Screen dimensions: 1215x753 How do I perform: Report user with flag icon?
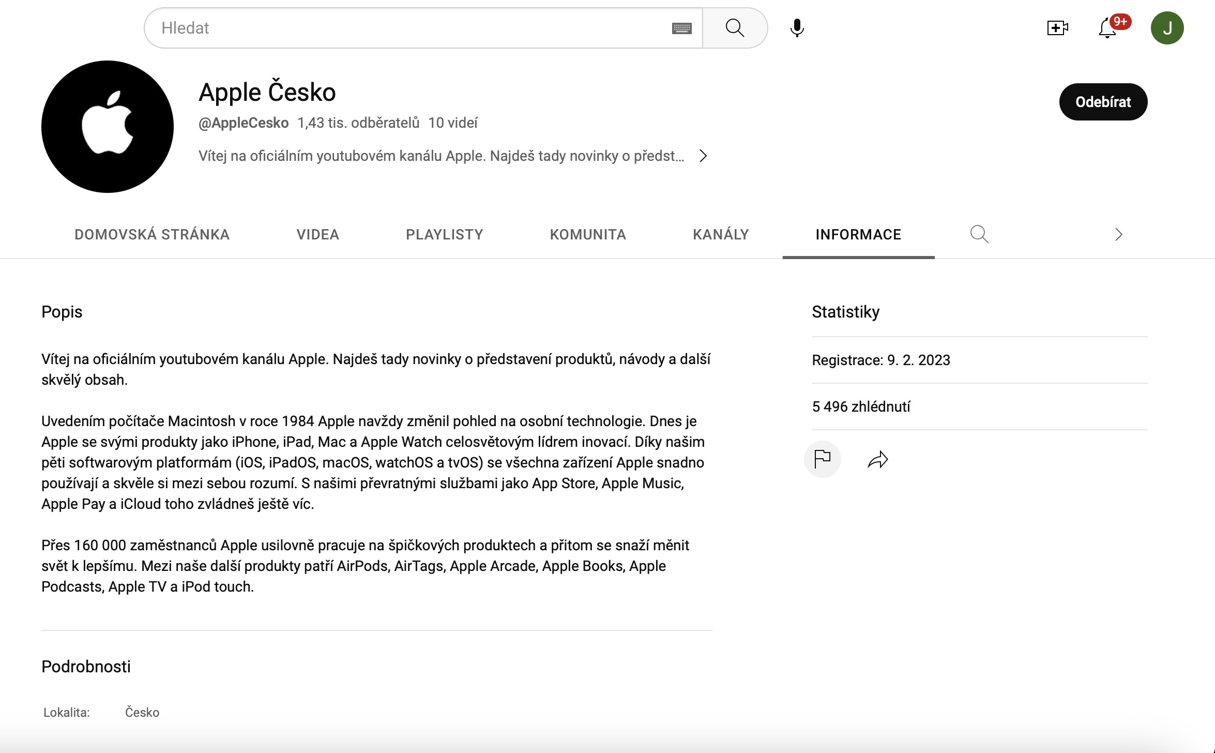coord(822,459)
